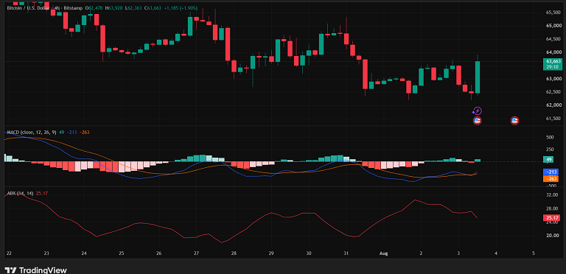The width and height of the screenshot is (566, 274).
Task: Select the MACD (close, 12, 26, 9) legend title
Action: point(32,133)
